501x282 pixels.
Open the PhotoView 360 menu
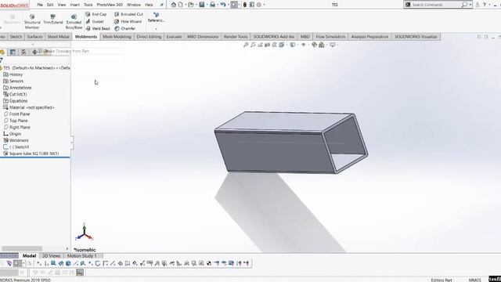[x=110, y=5]
